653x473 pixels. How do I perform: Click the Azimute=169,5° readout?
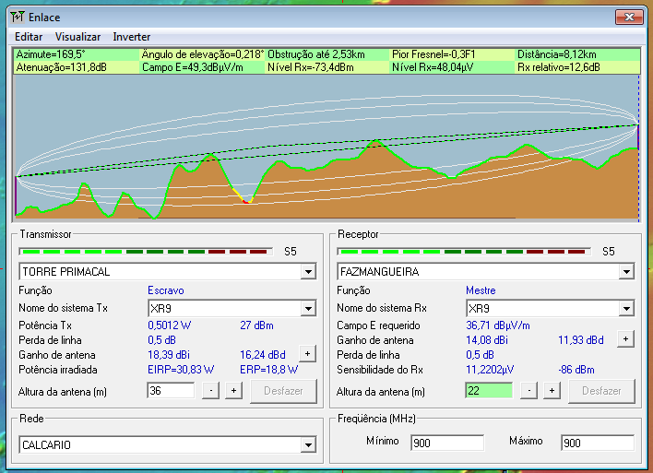51,54
